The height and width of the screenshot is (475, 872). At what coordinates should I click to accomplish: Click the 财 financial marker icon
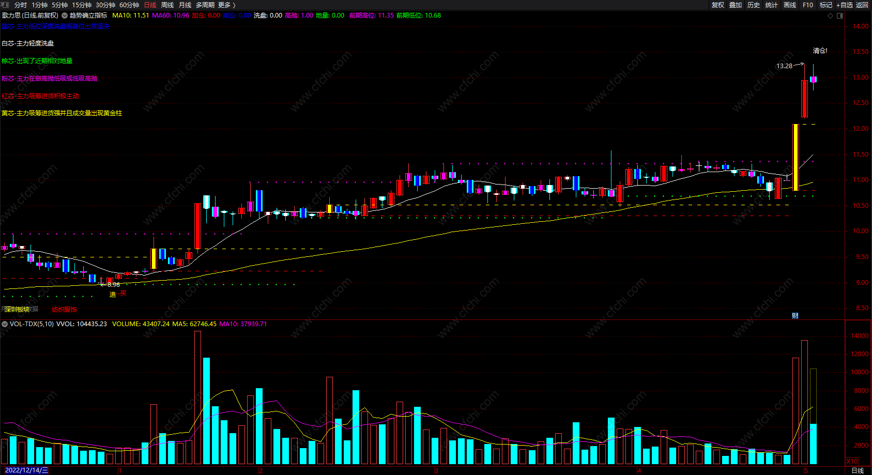(x=795, y=316)
